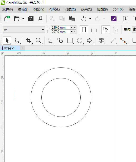
Task: Open the A4 page size dropdown
Action: click(x=43, y=30)
